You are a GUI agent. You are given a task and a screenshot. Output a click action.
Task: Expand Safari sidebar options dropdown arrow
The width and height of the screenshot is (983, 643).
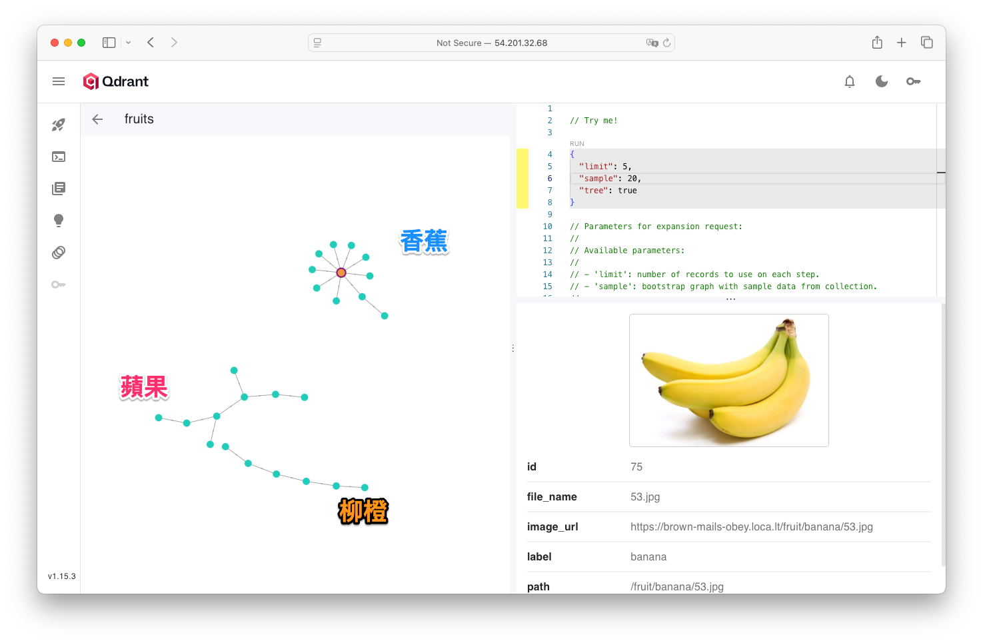tap(129, 43)
